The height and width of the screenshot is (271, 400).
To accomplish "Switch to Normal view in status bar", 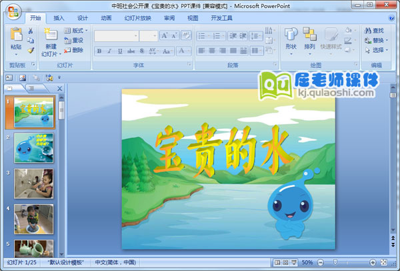I will [277, 262].
